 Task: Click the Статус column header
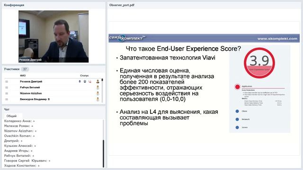[x=84, y=76]
